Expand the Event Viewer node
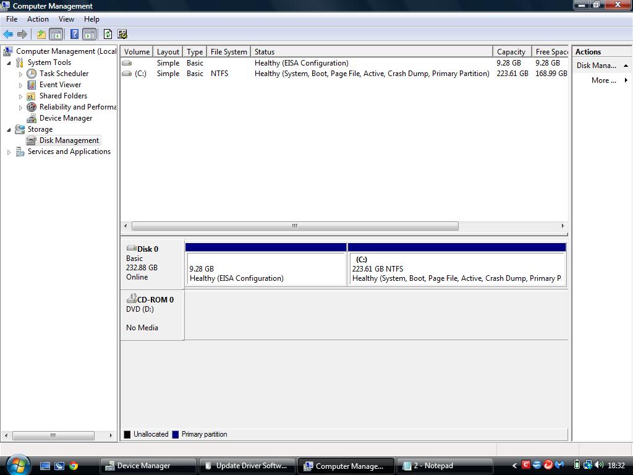The height and width of the screenshot is (475, 633). (x=20, y=85)
